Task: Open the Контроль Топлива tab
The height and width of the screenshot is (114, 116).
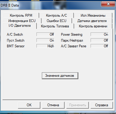Action: click(55, 26)
